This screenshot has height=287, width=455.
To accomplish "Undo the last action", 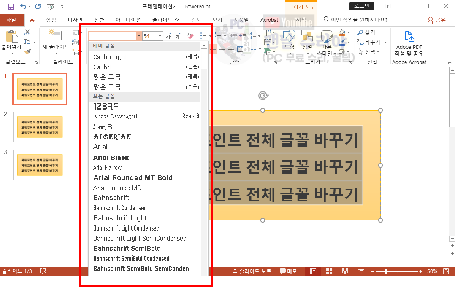I will click(23, 6).
